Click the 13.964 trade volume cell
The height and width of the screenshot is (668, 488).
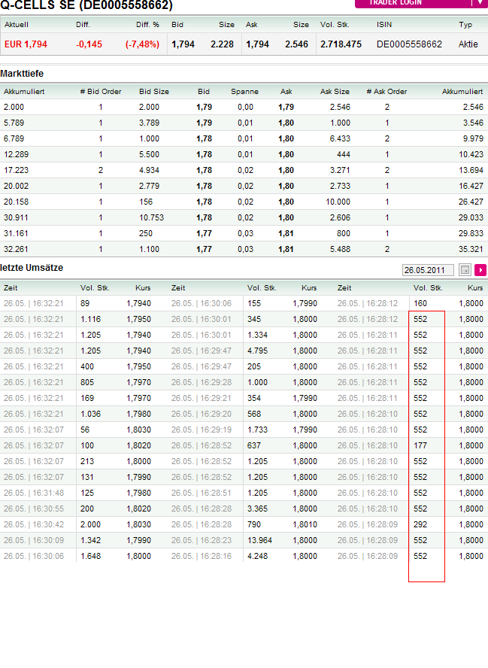[x=259, y=540]
